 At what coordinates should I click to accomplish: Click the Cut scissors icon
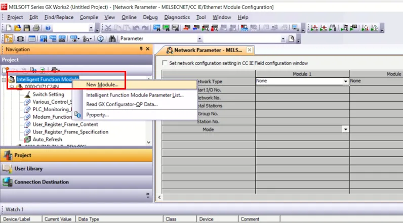click(x=108, y=28)
